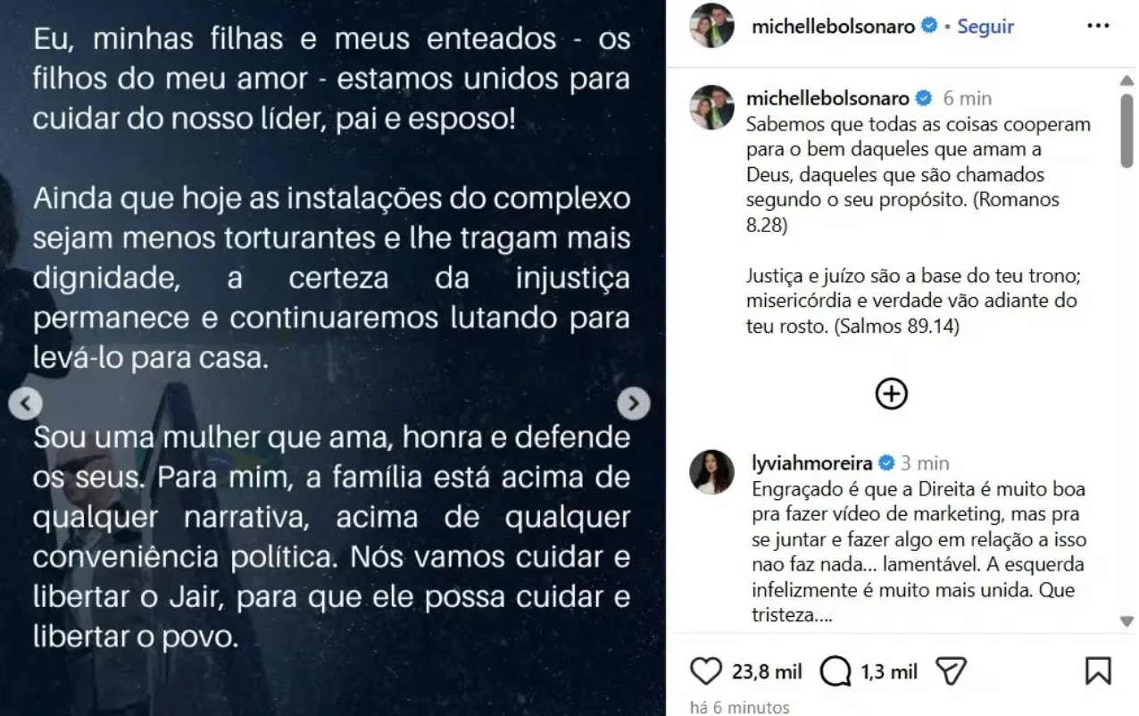Go to next carousel slide

(x=634, y=404)
